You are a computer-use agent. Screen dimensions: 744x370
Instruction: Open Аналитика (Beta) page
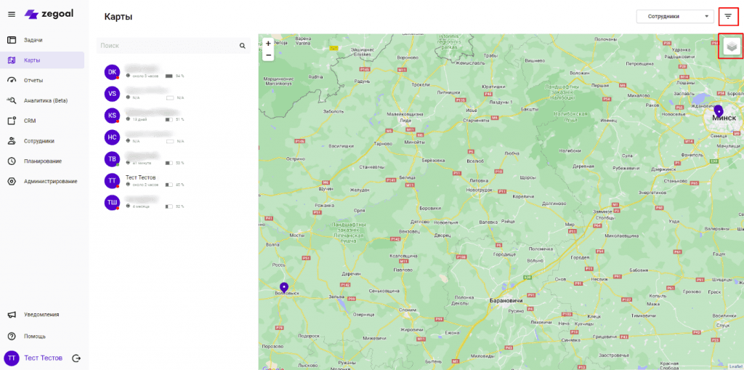click(x=45, y=100)
